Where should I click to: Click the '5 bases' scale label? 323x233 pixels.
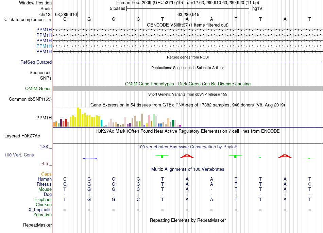[x=117, y=9]
